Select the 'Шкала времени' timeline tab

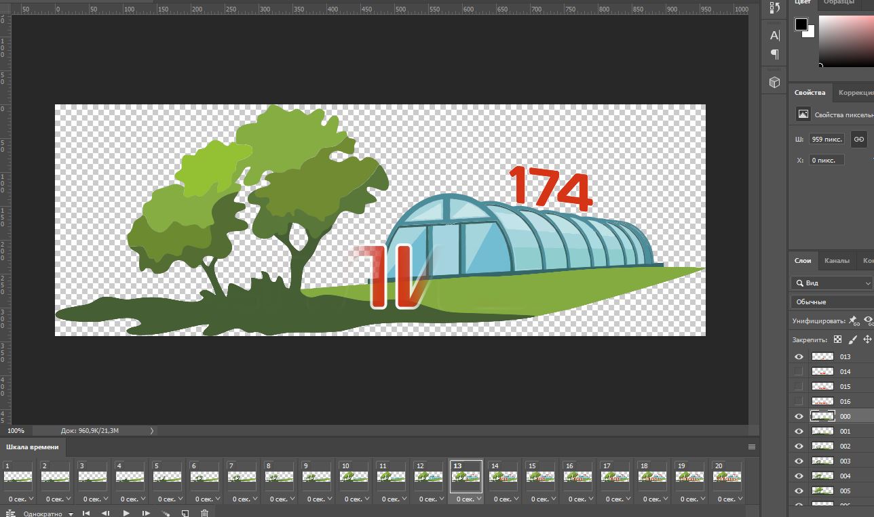tap(33, 447)
